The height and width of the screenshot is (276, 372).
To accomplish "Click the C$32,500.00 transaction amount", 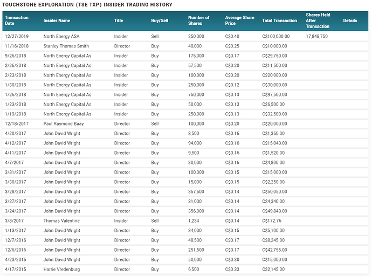I will pyautogui.click(x=274, y=114).
